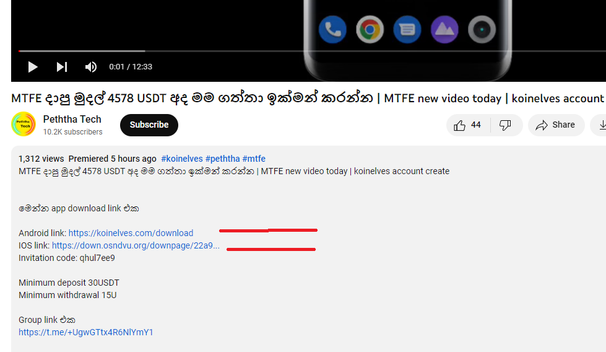The width and height of the screenshot is (606, 352).
Task: Open the koinelves.com Android download link
Action: (131, 233)
